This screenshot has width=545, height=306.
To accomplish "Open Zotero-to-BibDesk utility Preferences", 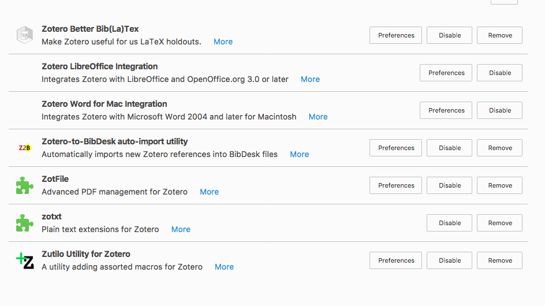I will coord(395,148).
